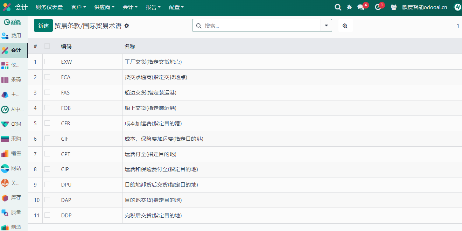Check the FCA row checkbox
This screenshot has width=462, height=231.
47,77
